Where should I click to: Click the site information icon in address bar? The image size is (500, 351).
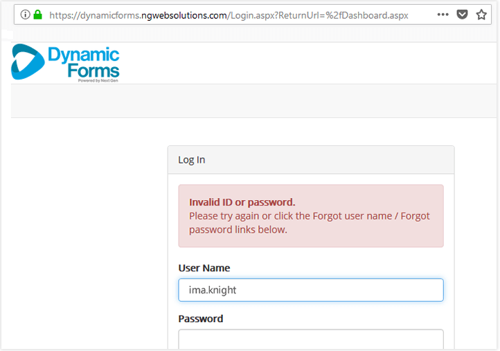tap(25, 15)
